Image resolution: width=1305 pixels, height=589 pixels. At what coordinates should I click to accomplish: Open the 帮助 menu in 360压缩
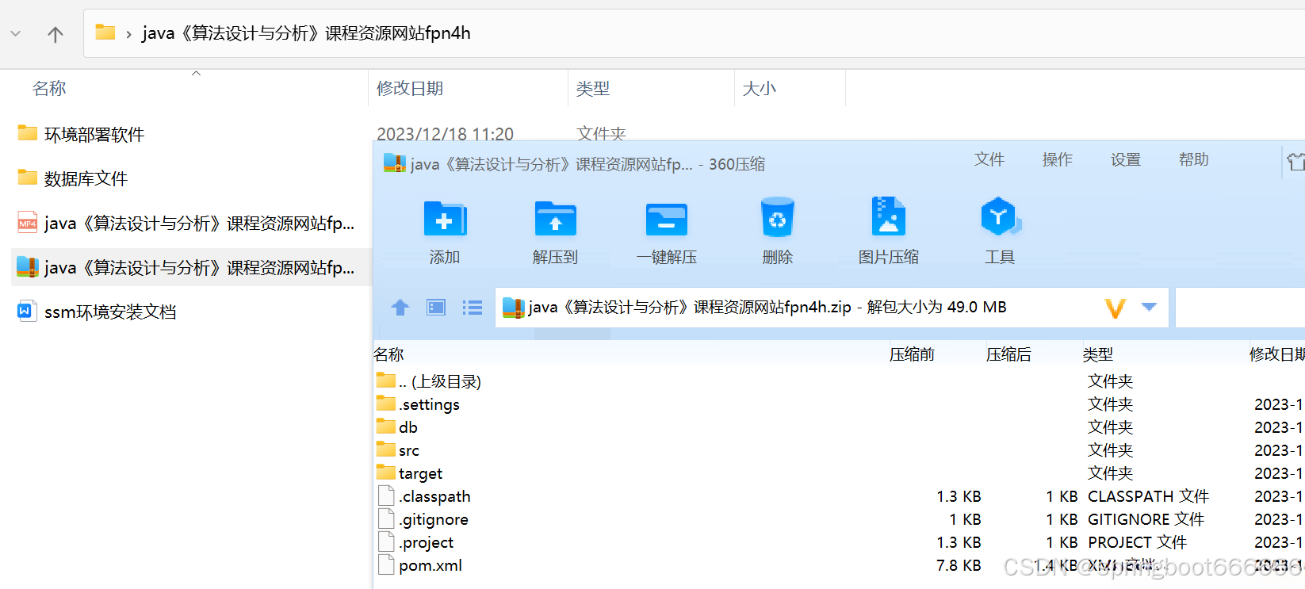[1194, 160]
